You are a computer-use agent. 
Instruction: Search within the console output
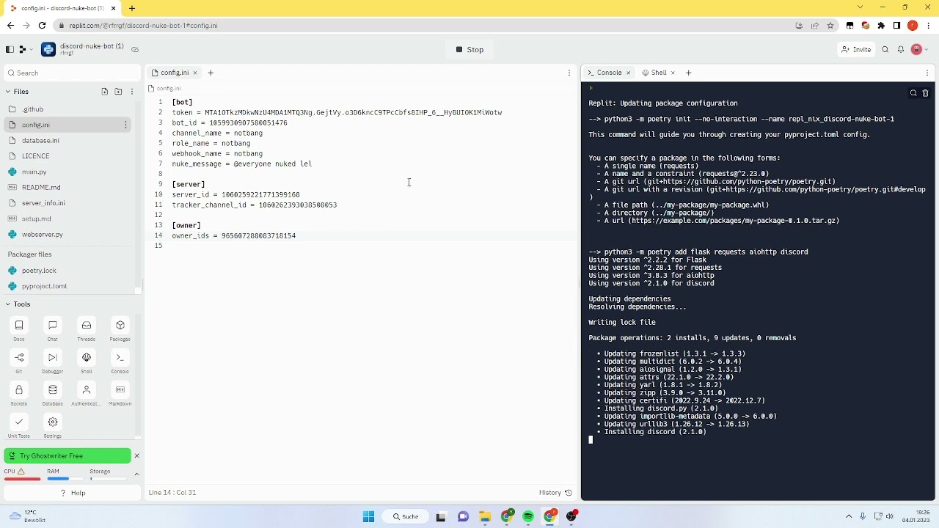(x=913, y=93)
